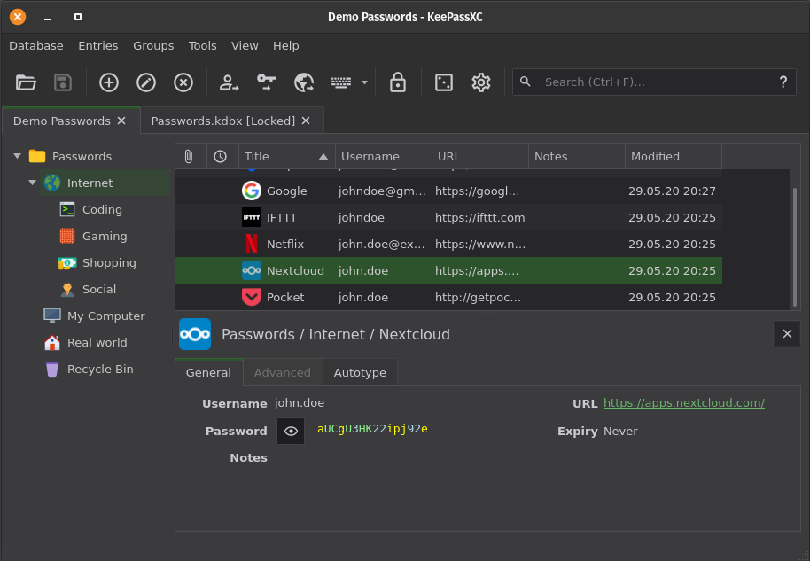The height and width of the screenshot is (561, 810).
Task: Copy the username to clipboard
Action: pos(230,82)
